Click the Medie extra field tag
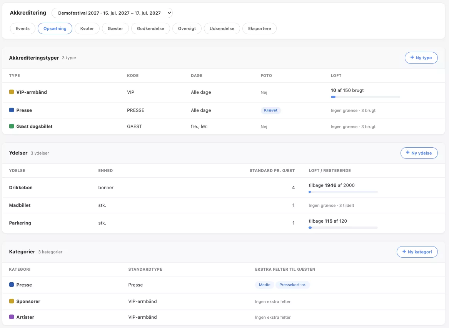449x328 pixels. coord(265,285)
